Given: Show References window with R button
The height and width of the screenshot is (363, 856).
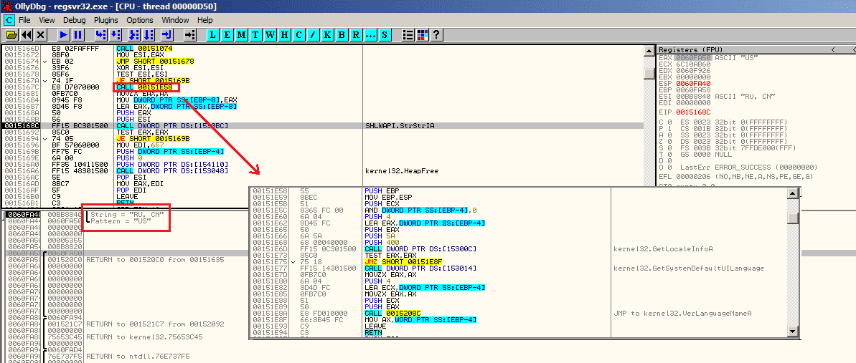Looking at the screenshot, I should pos(355,35).
